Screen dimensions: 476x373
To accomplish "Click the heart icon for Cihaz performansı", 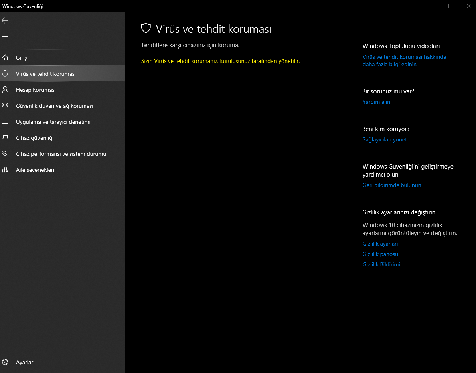I will coord(5,153).
